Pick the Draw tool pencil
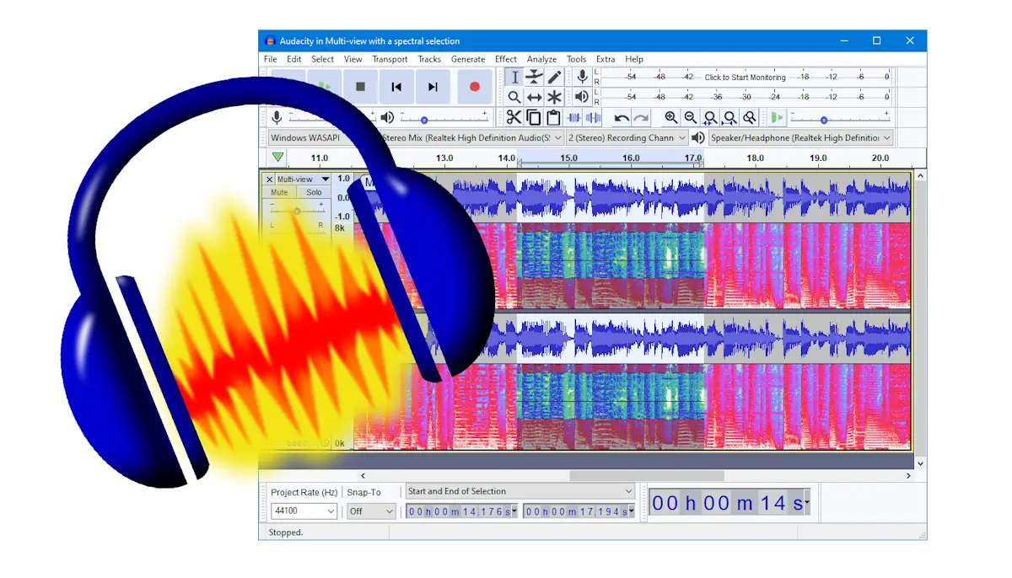The image size is (1012, 578). click(x=554, y=77)
